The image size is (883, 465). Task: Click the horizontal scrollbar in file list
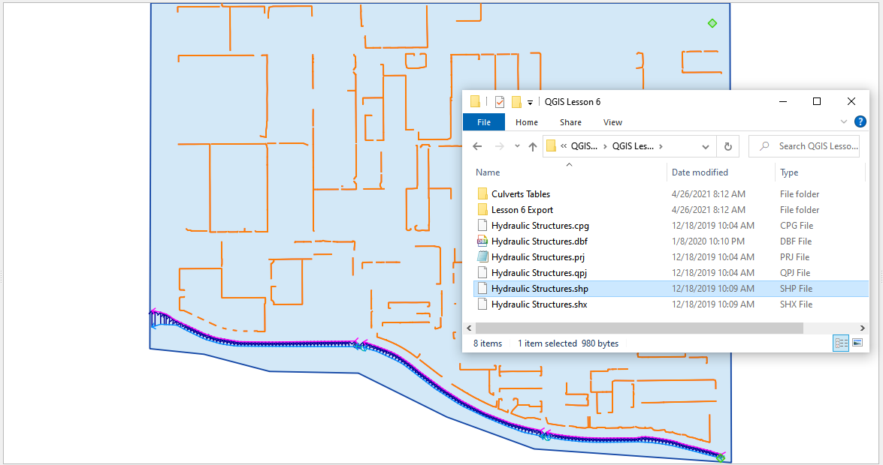point(639,328)
